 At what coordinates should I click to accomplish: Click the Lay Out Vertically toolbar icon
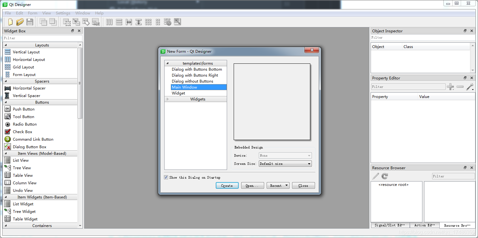tap(119, 22)
